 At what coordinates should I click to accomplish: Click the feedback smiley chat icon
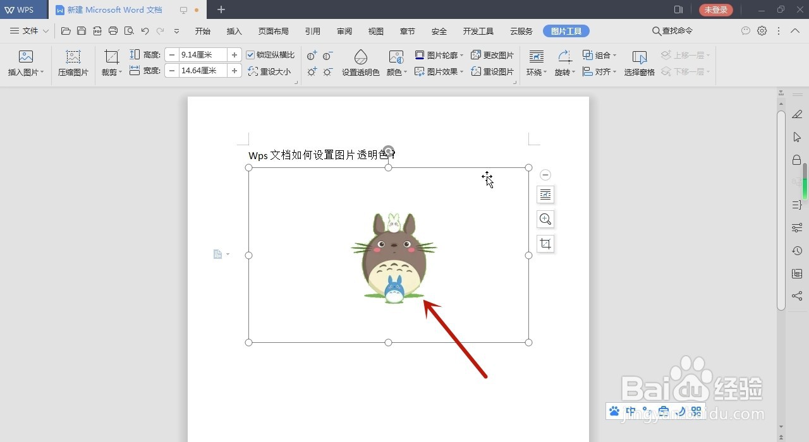(x=746, y=31)
